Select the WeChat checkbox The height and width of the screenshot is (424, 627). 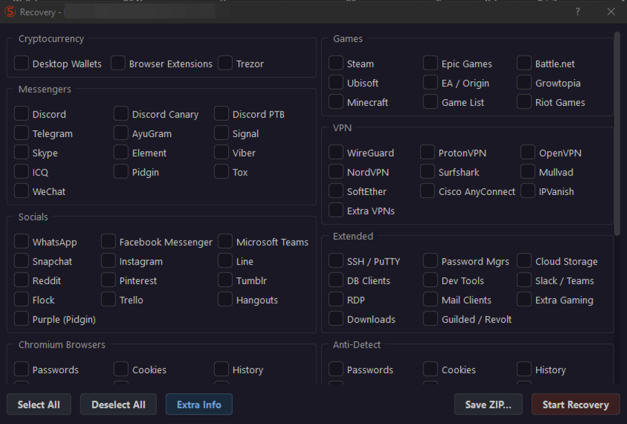(x=21, y=191)
